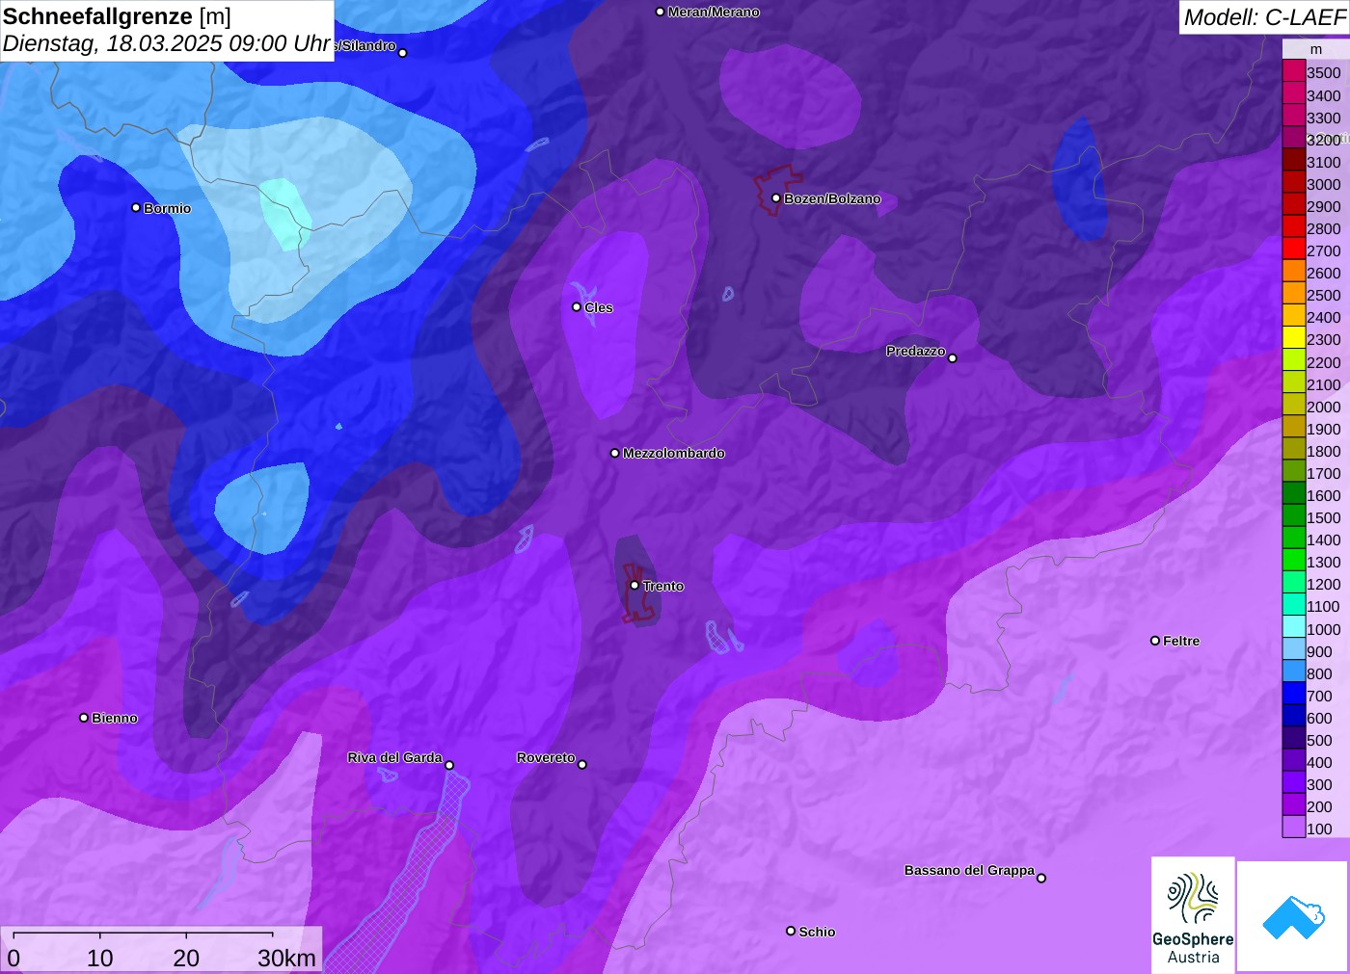Click the Modell: C-LAEF label
Image resolution: width=1350 pixels, height=974 pixels.
click(1264, 16)
